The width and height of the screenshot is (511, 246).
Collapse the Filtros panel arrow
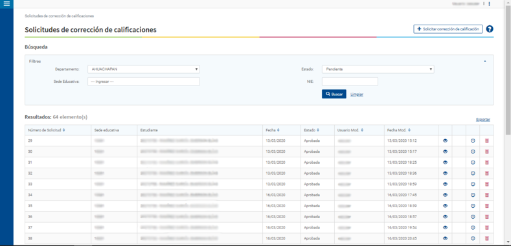point(485,61)
